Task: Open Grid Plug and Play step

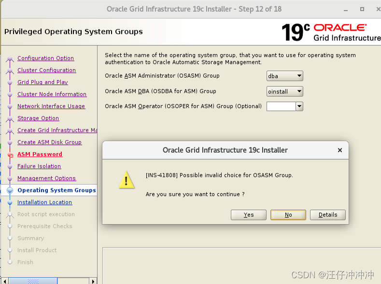Action: (42, 82)
